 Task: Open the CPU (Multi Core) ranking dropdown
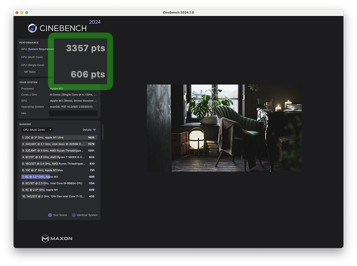coord(37,130)
